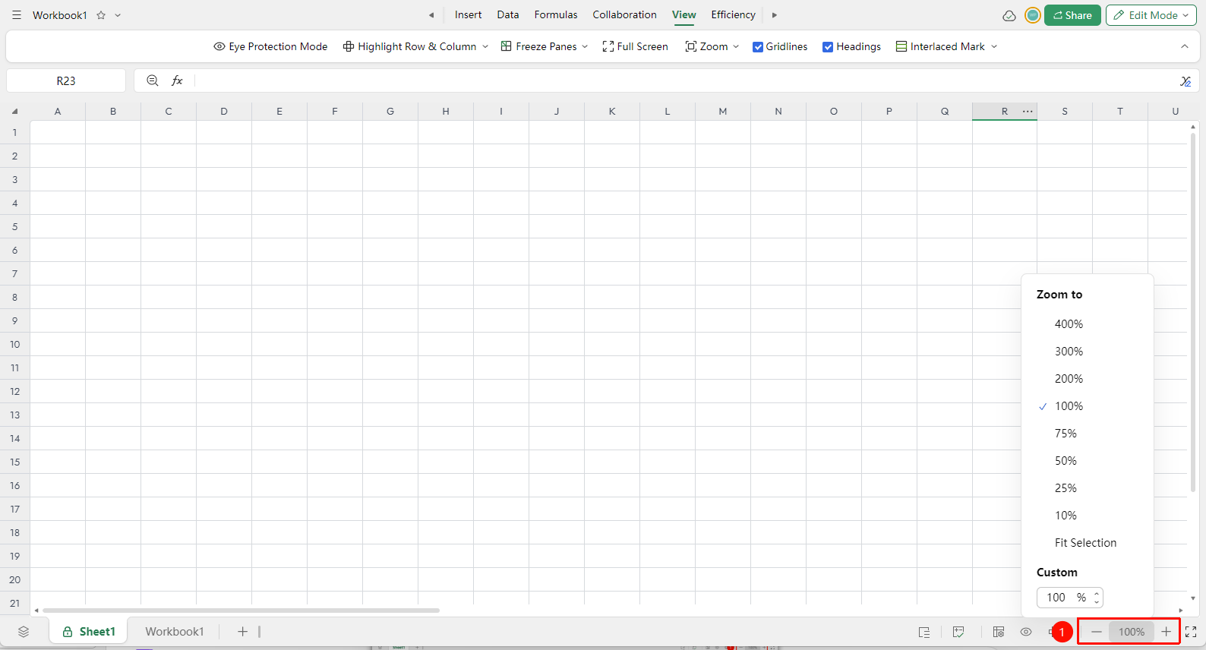Star Workbook1 as a favorite
Screen dimensions: 1206x650
click(x=101, y=15)
